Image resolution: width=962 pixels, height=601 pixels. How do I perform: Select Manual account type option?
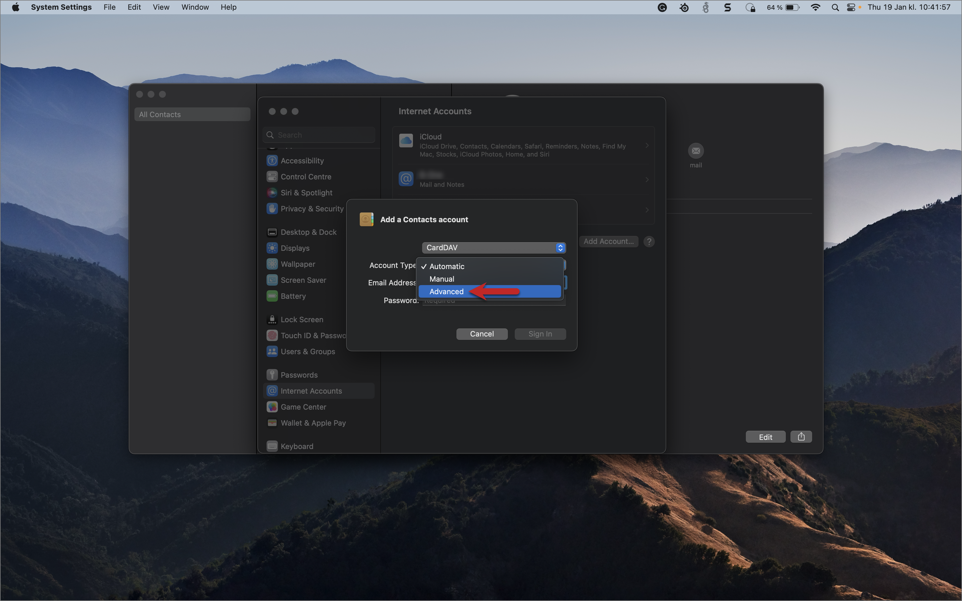(490, 279)
